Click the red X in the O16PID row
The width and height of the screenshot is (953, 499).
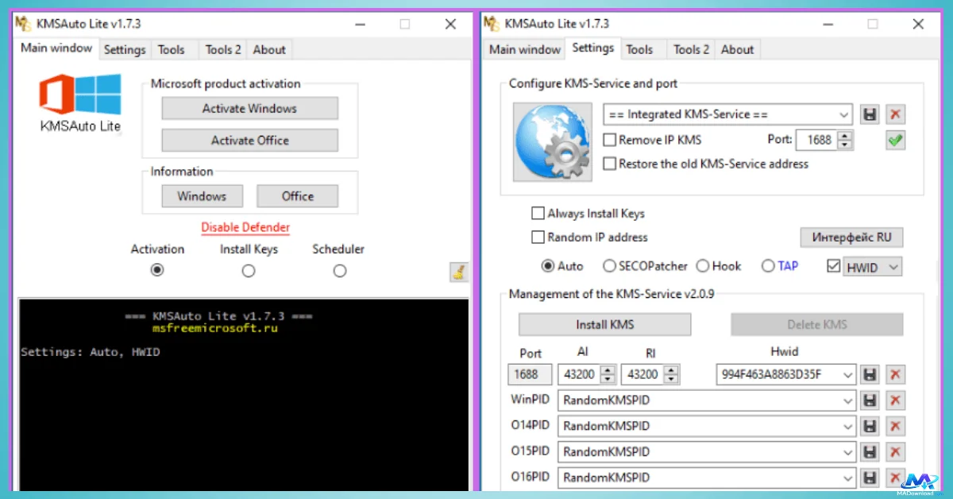[896, 478]
